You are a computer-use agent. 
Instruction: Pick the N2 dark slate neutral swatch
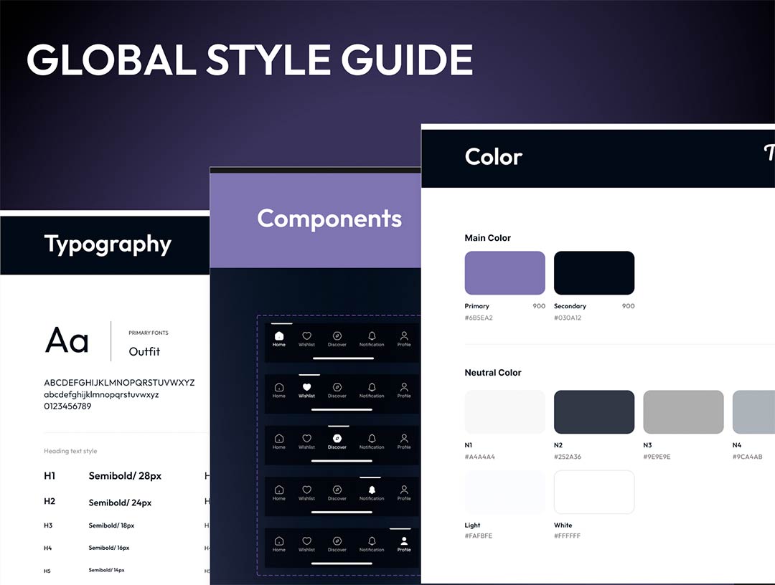coord(593,412)
